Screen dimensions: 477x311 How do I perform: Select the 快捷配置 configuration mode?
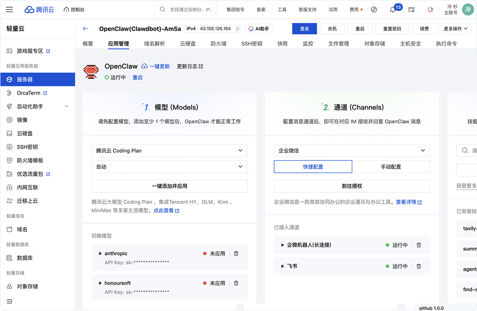click(313, 167)
